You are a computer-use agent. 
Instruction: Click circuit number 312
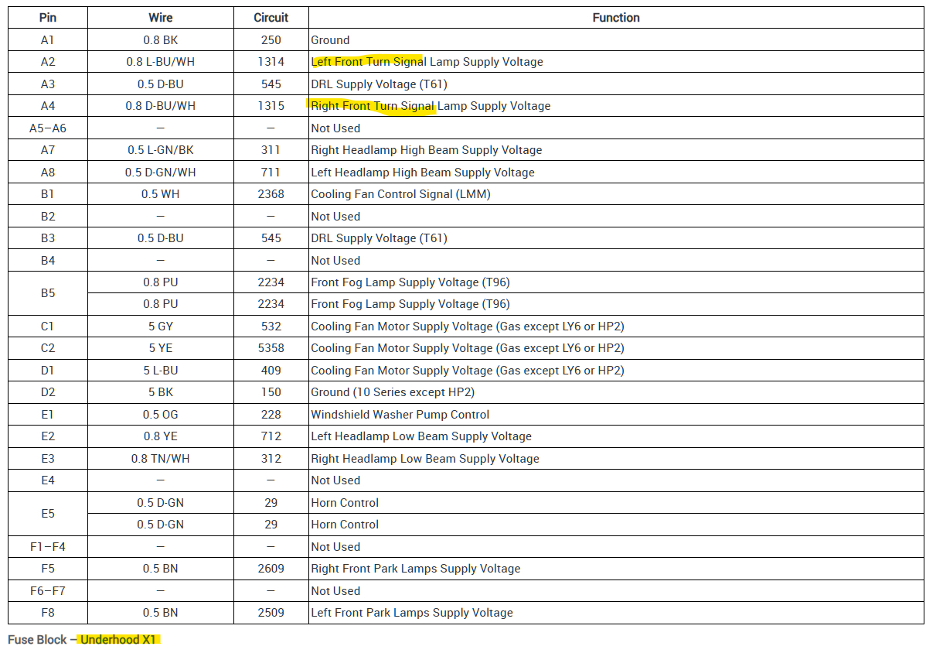271,459
